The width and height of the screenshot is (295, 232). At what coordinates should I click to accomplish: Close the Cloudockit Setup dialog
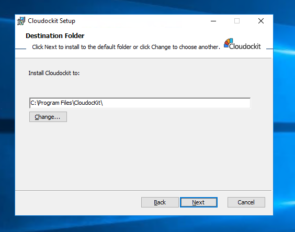click(261, 21)
